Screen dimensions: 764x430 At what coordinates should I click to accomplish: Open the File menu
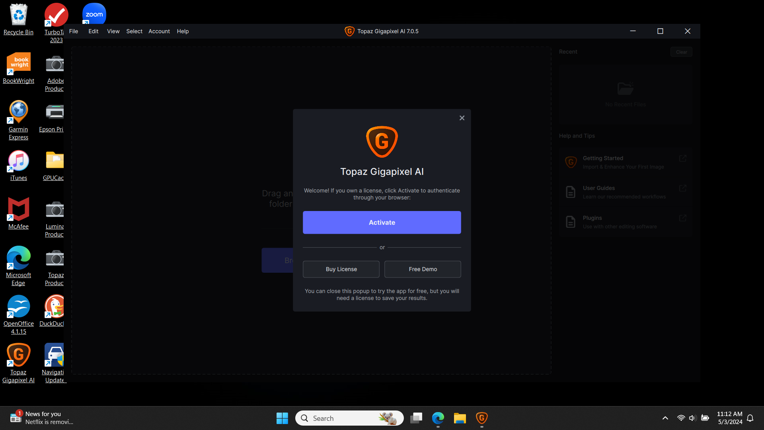pos(74,31)
